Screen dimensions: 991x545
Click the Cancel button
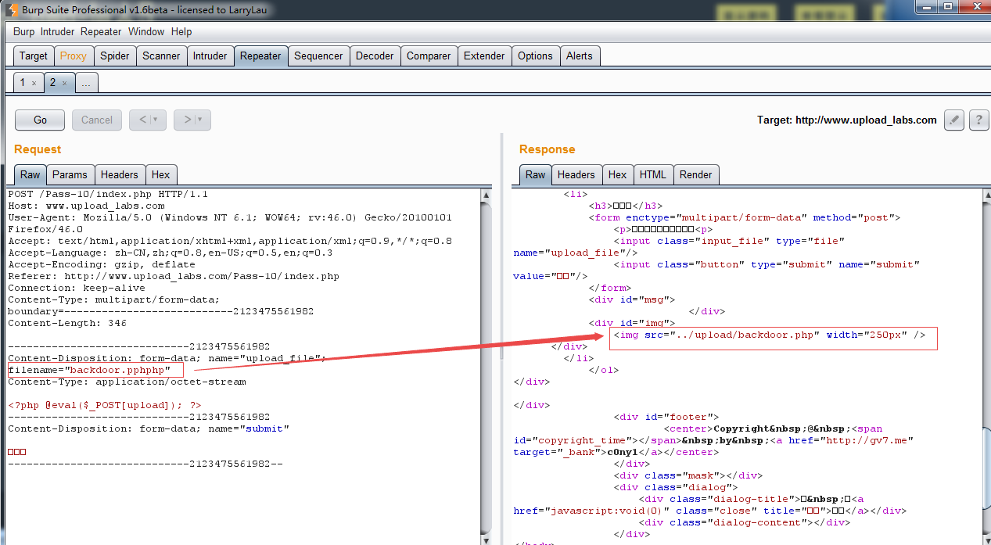click(97, 120)
